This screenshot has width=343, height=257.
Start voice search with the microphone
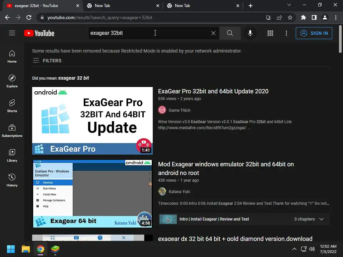click(250, 33)
